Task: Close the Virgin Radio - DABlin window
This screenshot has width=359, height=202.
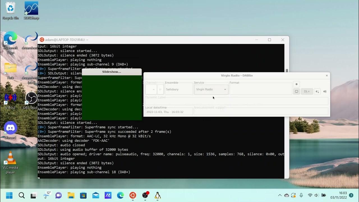Action: coord(327,75)
